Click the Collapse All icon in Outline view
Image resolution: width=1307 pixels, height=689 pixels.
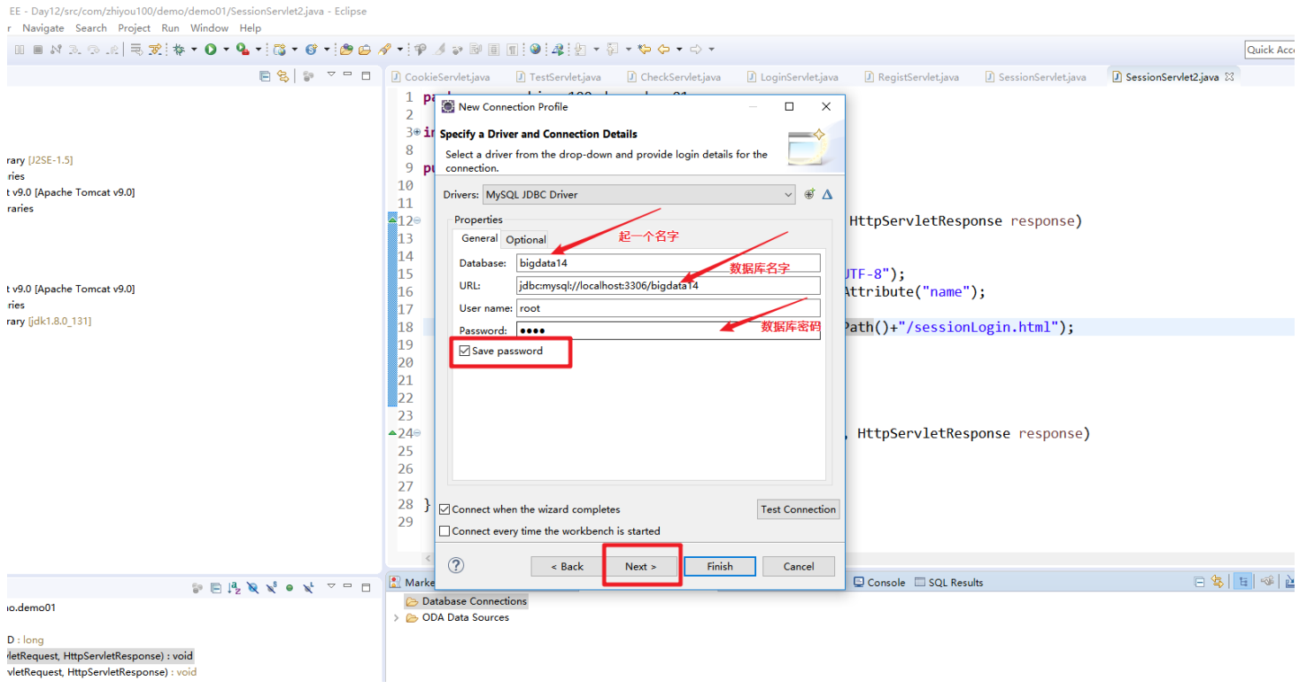click(216, 587)
